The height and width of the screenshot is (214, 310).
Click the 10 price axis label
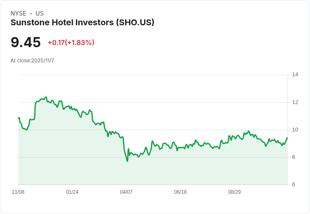(295, 130)
